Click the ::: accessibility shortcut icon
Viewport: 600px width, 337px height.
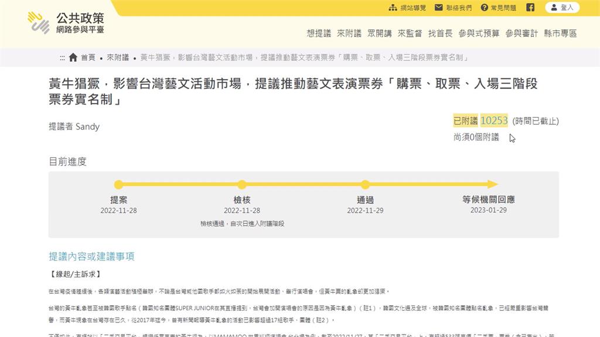(x=61, y=58)
